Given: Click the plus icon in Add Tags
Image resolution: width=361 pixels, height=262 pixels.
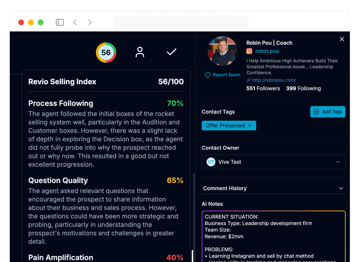Looking at the screenshot, I should (316, 112).
